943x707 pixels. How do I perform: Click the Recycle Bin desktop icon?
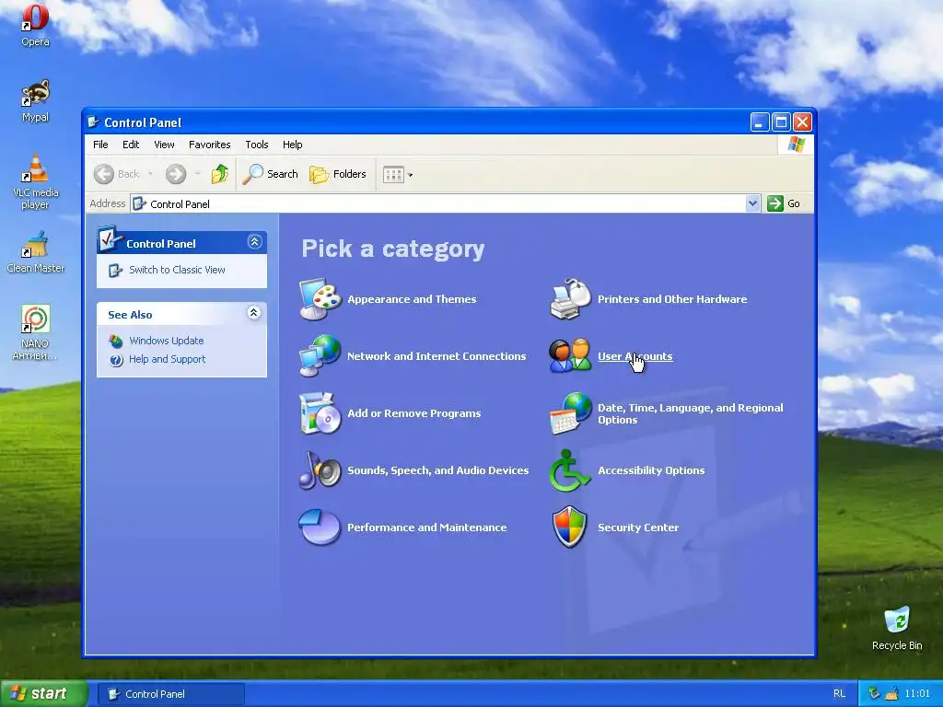(x=897, y=629)
